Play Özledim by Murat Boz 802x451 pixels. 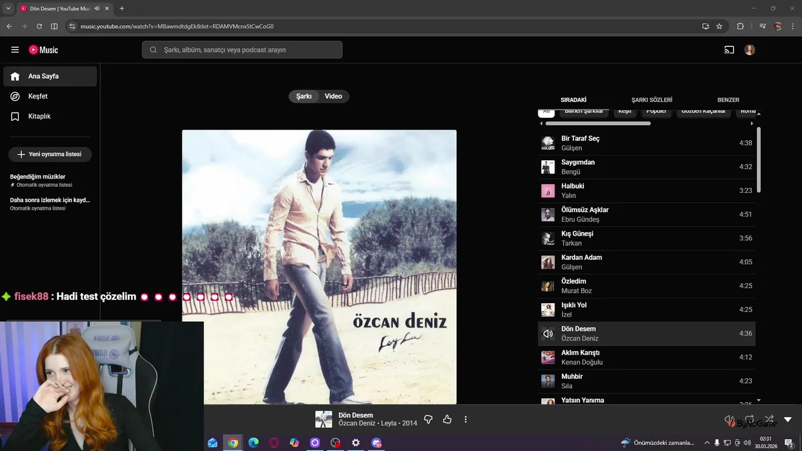(647, 286)
